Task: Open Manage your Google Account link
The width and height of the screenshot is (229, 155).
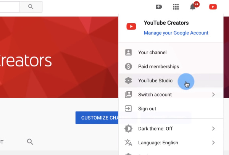Action: point(176,33)
